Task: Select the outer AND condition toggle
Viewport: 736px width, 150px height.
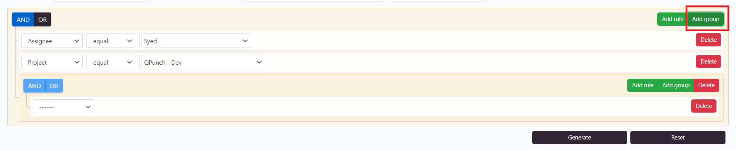Action: pyautogui.click(x=23, y=19)
